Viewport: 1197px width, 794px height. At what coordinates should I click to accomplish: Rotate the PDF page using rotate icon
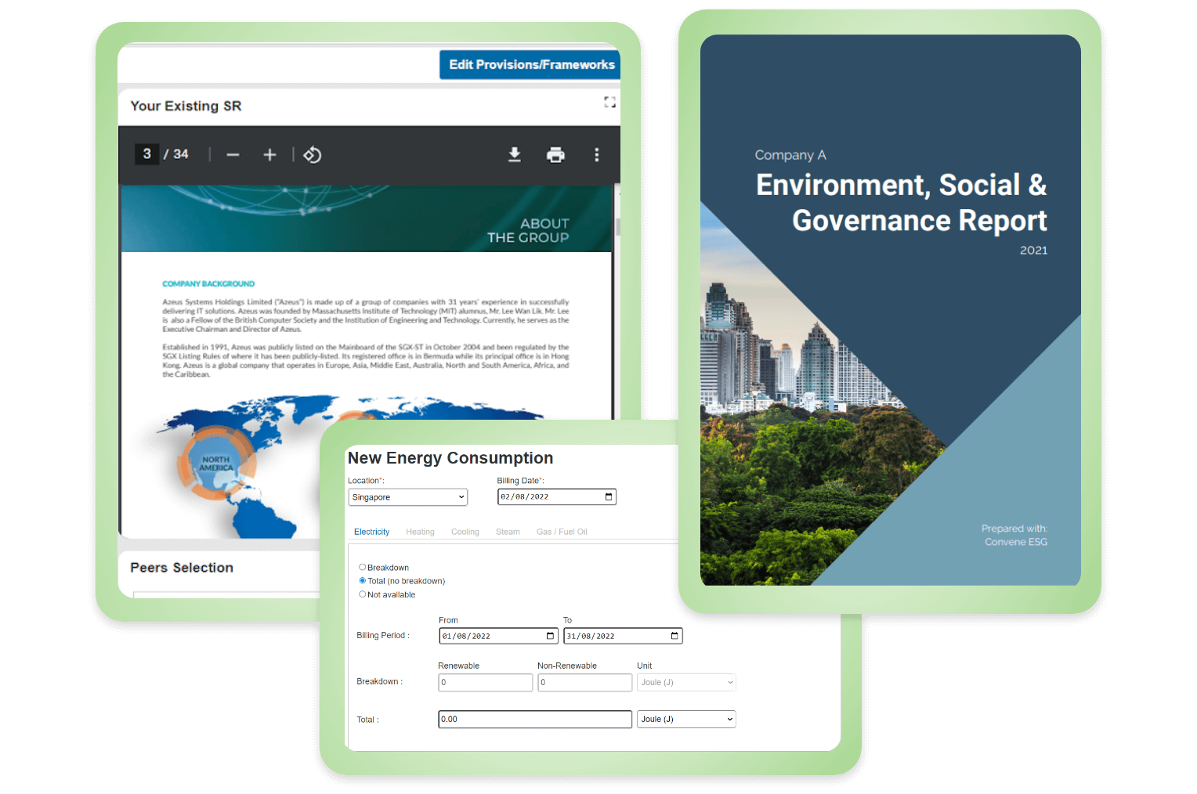(x=312, y=155)
